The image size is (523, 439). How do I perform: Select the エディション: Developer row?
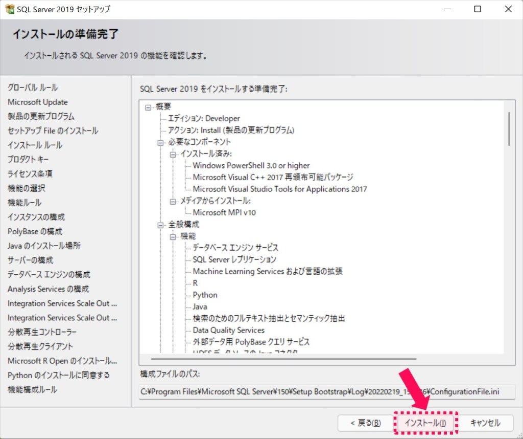click(204, 118)
